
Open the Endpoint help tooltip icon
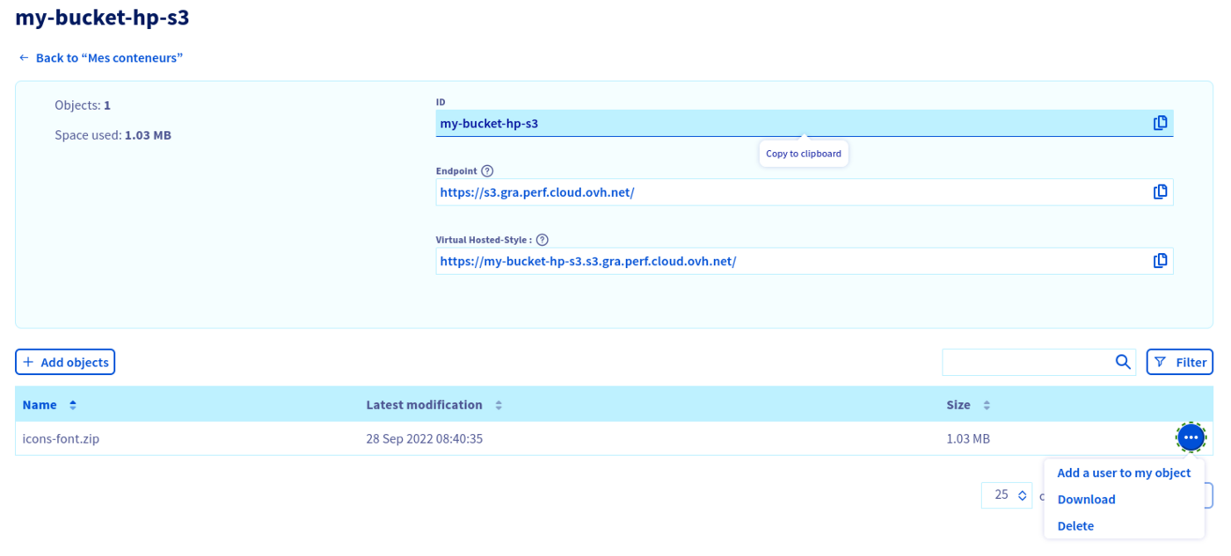pyautogui.click(x=487, y=171)
